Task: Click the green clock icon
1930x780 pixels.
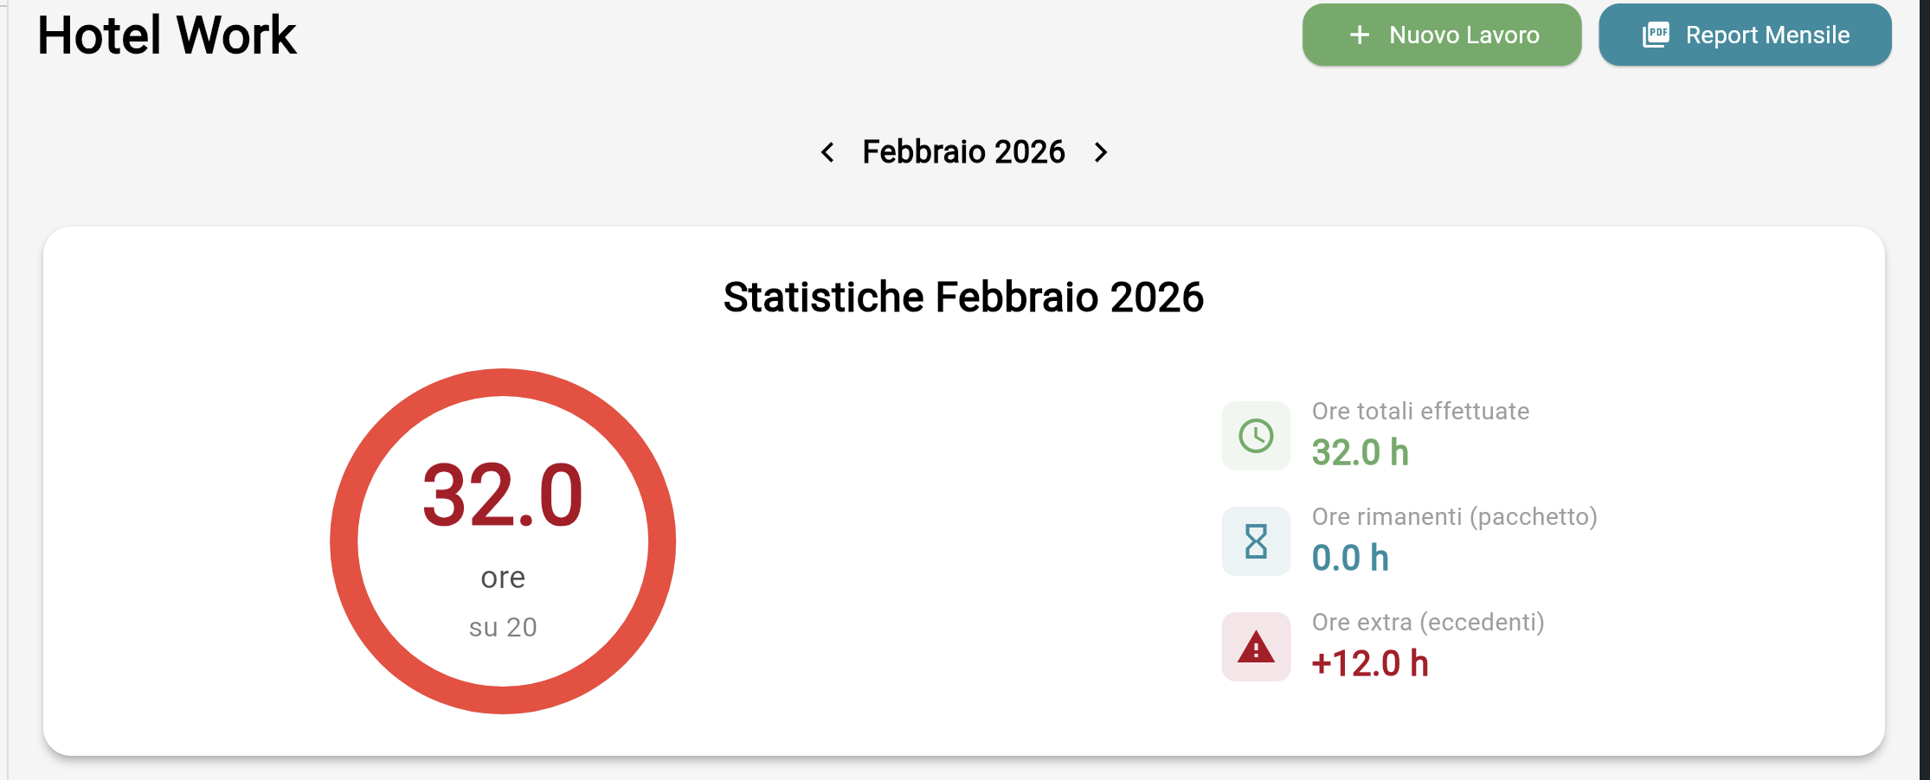Action: pyautogui.click(x=1256, y=436)
